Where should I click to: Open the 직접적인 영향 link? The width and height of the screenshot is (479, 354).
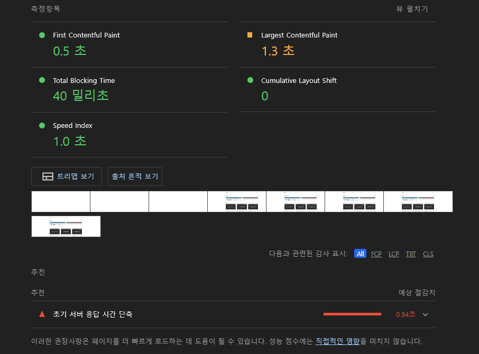click(337, 341)
